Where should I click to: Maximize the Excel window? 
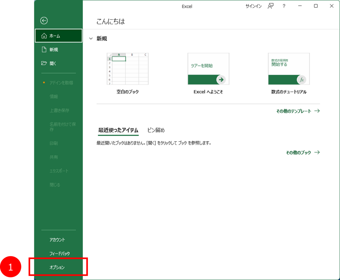(x=316, y=6)
